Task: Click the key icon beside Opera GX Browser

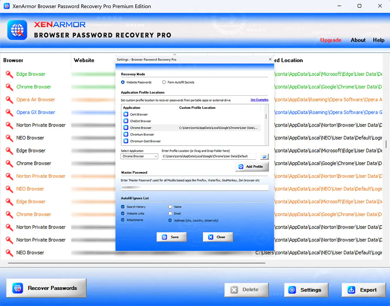Action: [9, 113]
